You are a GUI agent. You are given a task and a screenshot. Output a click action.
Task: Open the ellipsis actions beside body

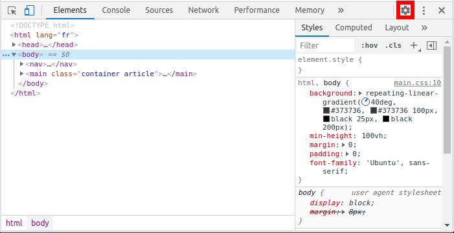coord(6,55)
